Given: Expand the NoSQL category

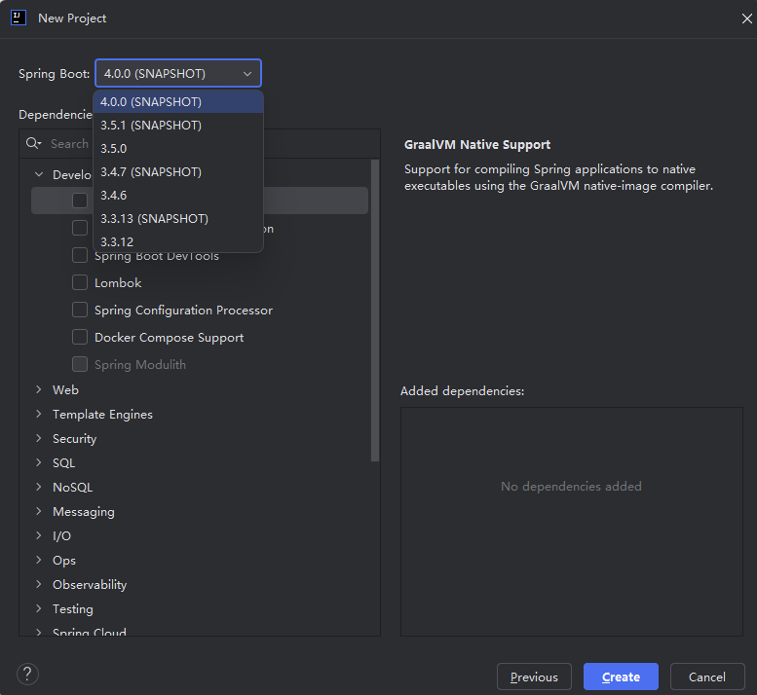Looking at the screenshot, I should 39,487.
